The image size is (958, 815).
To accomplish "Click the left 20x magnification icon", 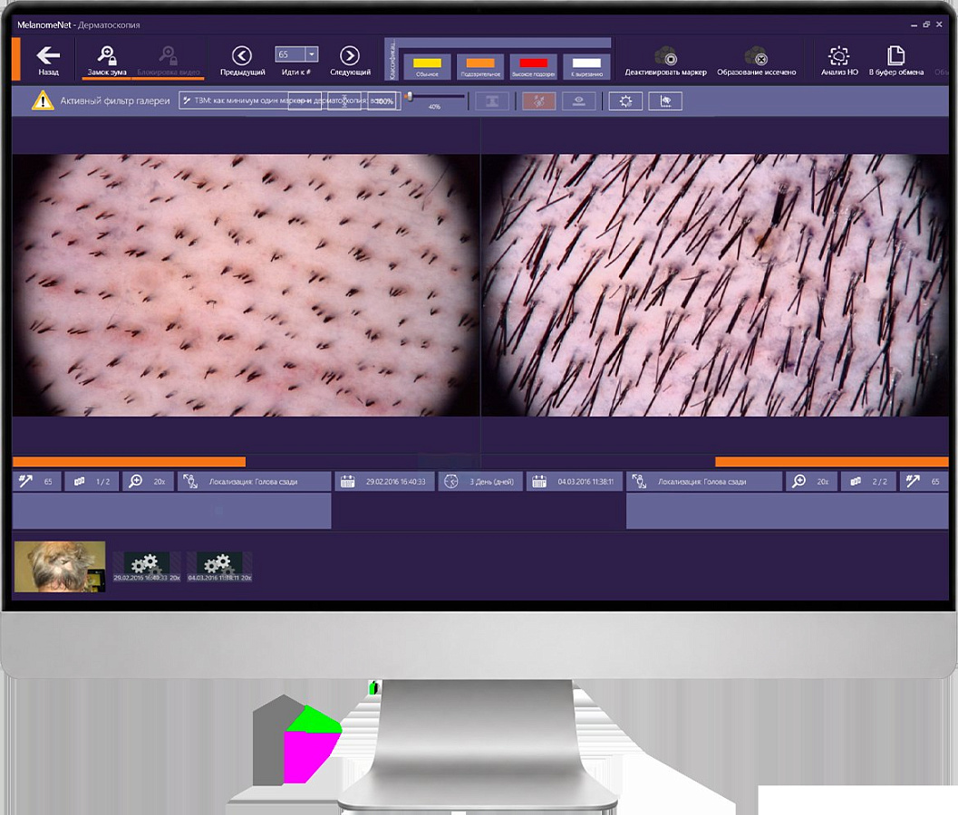I will pyautogui.click(x=136, y=482).
